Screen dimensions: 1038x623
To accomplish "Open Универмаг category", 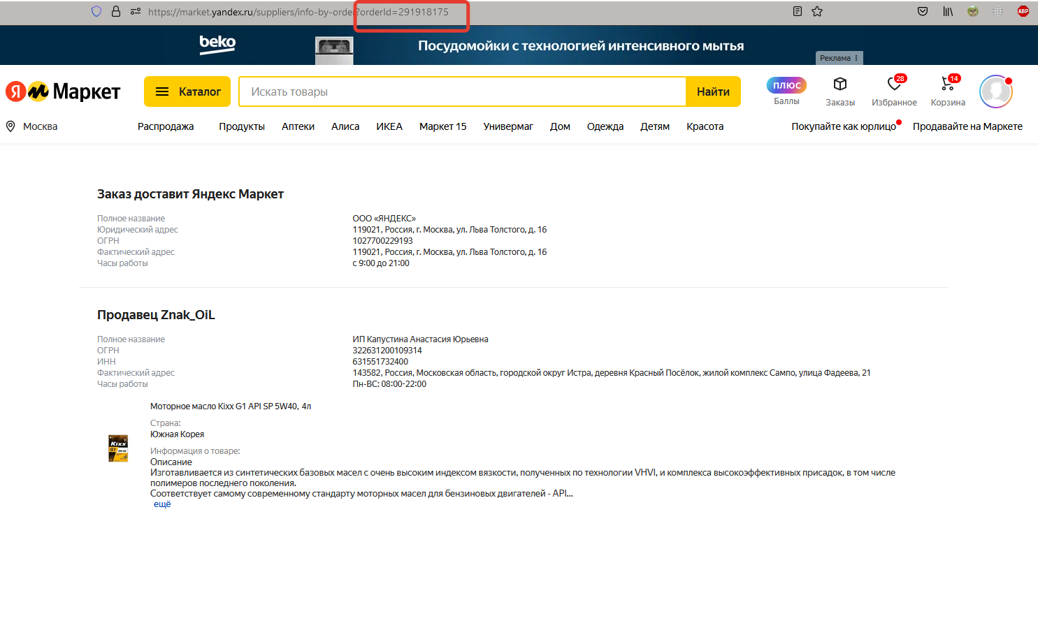I will pos(508,126).
